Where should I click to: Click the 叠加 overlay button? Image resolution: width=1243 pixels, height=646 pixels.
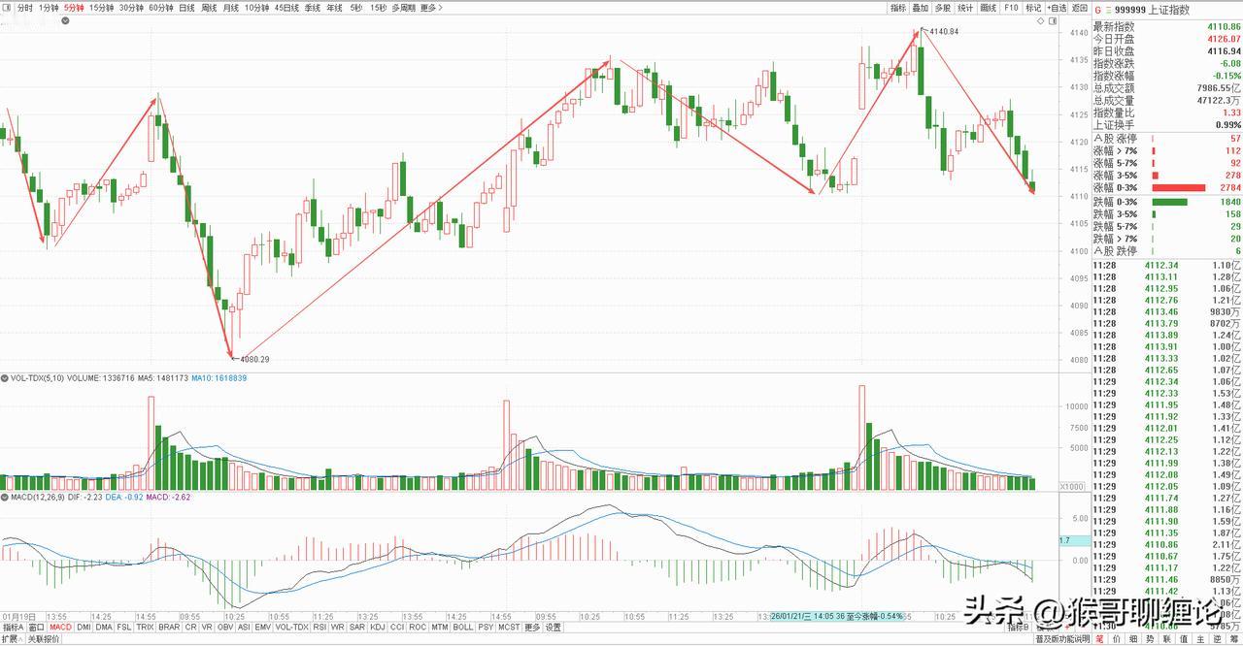(921, 8)
